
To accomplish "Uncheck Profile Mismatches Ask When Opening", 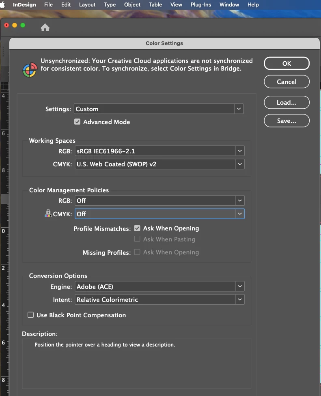I will 137,228.
